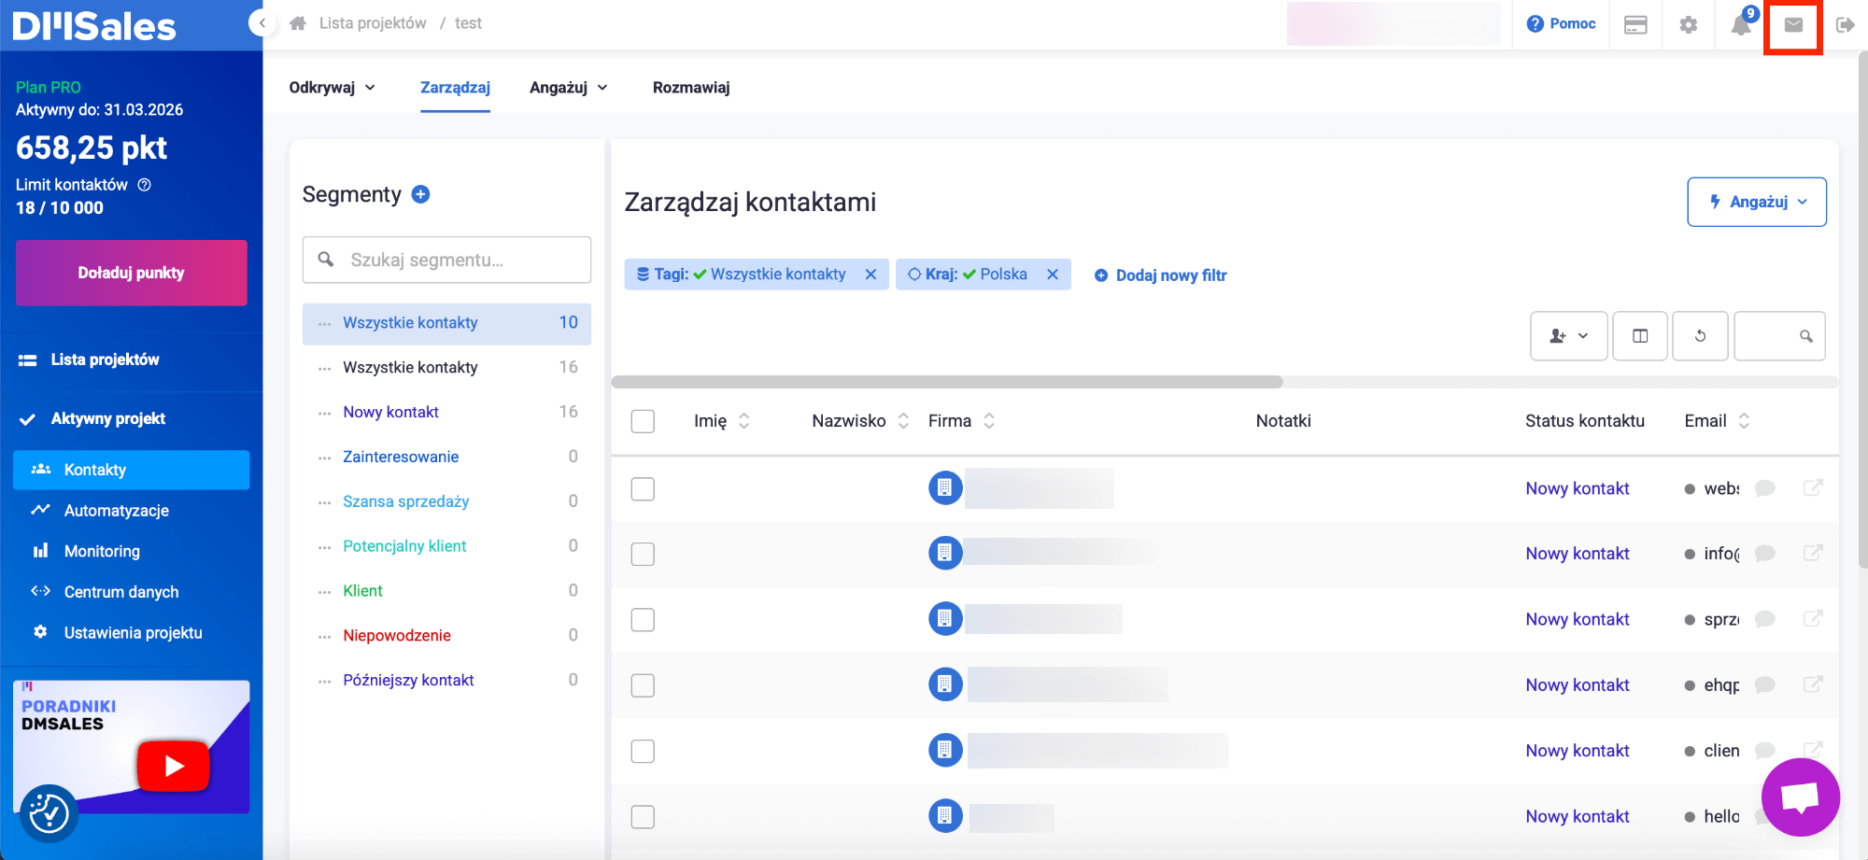Click Dodaj nowy filtr link
Screen dimensions: 1868x860
pos(1160,275)
